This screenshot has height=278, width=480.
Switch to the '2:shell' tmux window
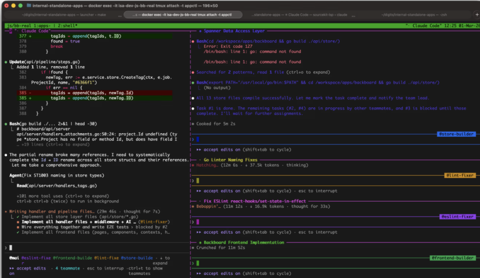67,25
